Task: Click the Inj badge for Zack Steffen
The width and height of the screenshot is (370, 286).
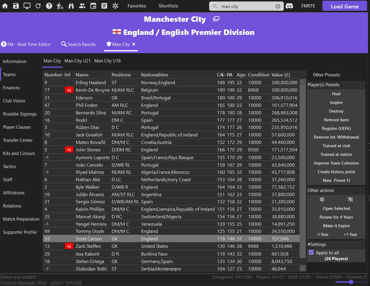Action: [x=69, y=246]
